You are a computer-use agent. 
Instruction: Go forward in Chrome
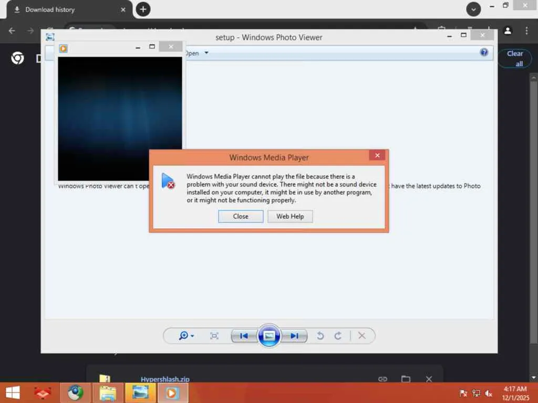[x=30, y=30]
